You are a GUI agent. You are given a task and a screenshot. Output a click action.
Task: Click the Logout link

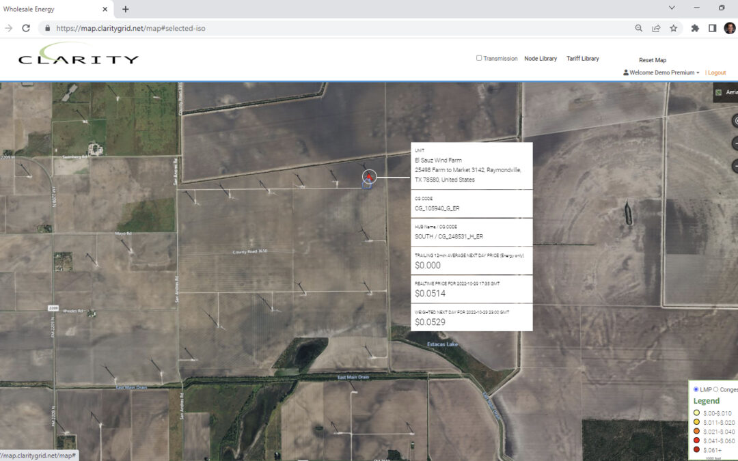tap(717, 72)
